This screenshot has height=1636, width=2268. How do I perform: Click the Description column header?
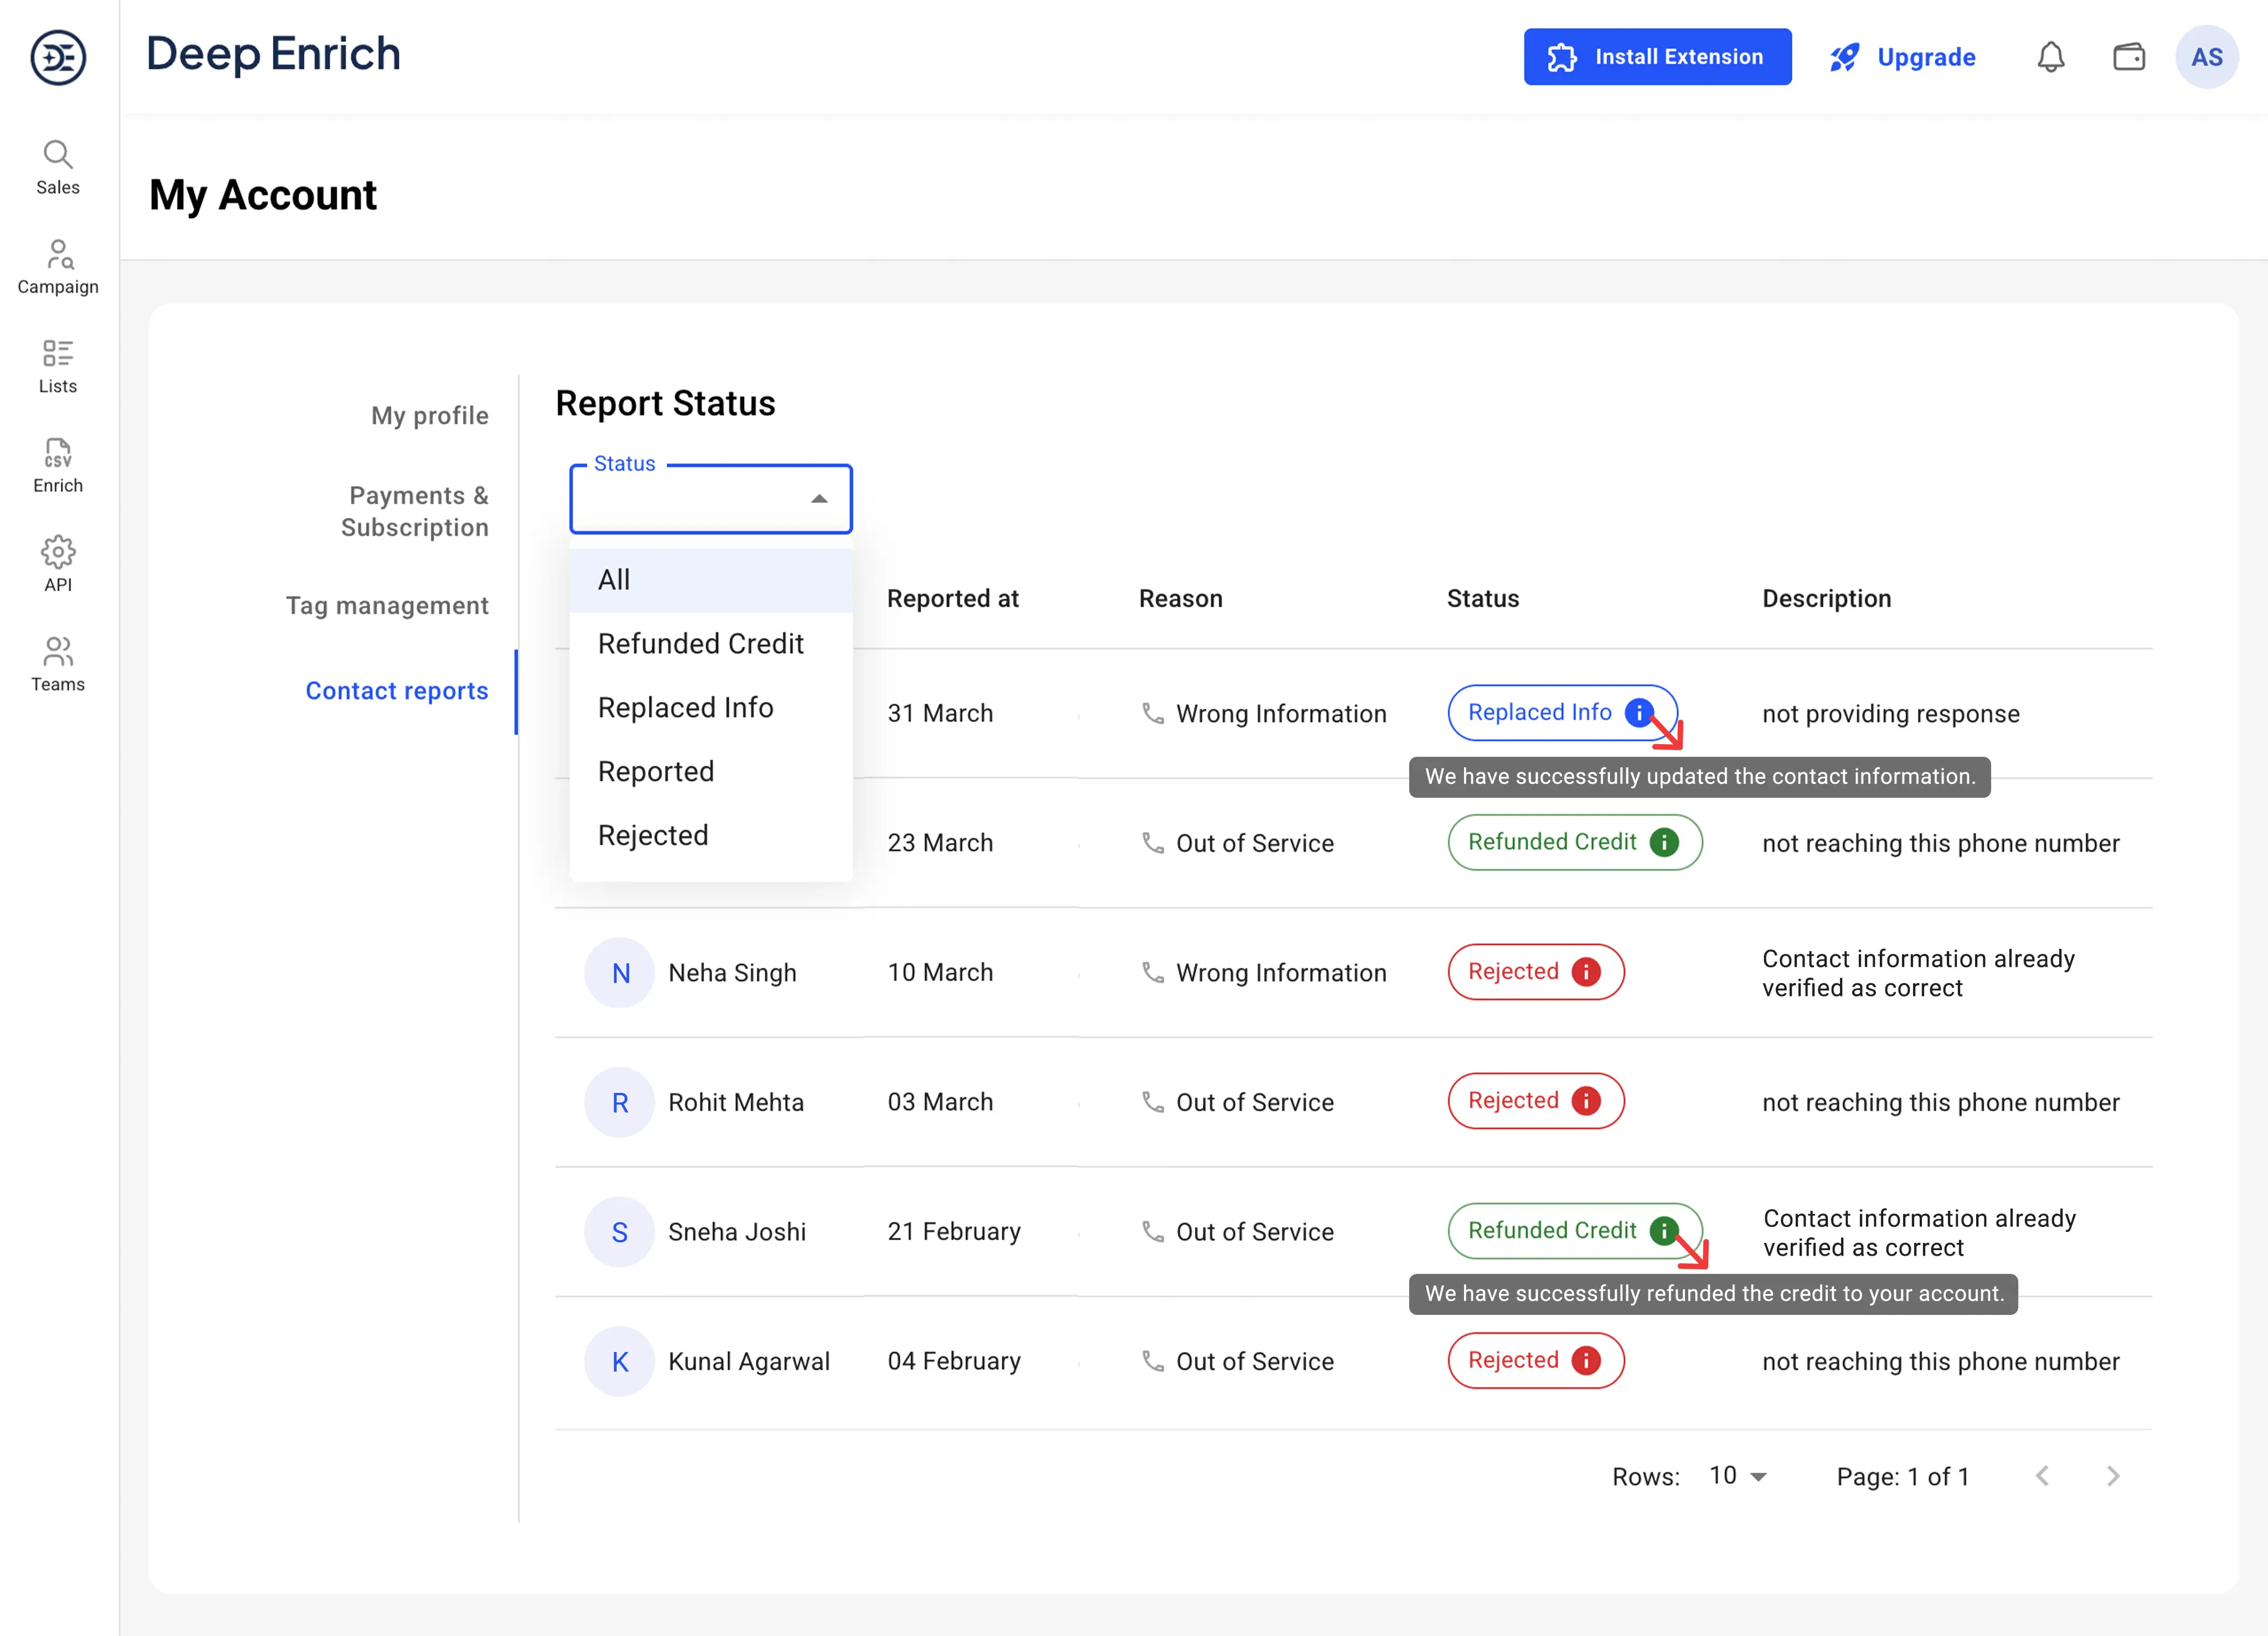[x=1827, y=599]
